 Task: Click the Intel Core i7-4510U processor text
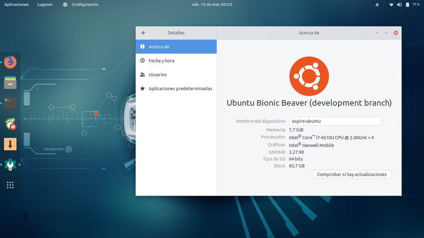[331, 137]
